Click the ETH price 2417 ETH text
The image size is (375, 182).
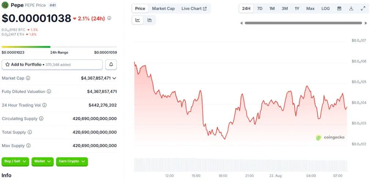click(13, 34)
